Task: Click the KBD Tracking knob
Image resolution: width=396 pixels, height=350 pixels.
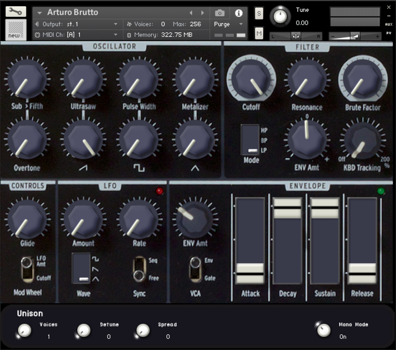Action: (363, 140)
